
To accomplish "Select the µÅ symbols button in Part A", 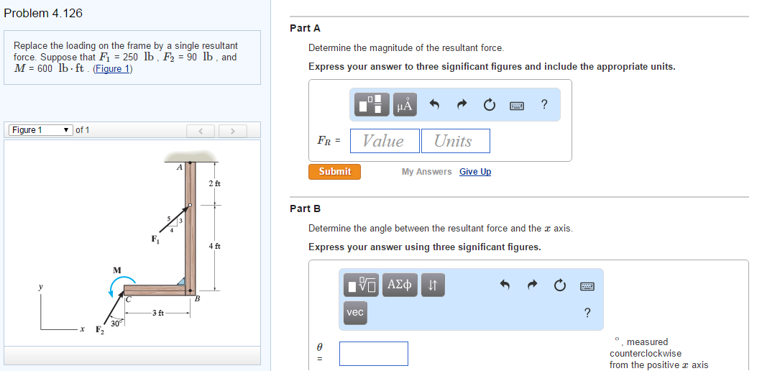I will click(405, 104).
